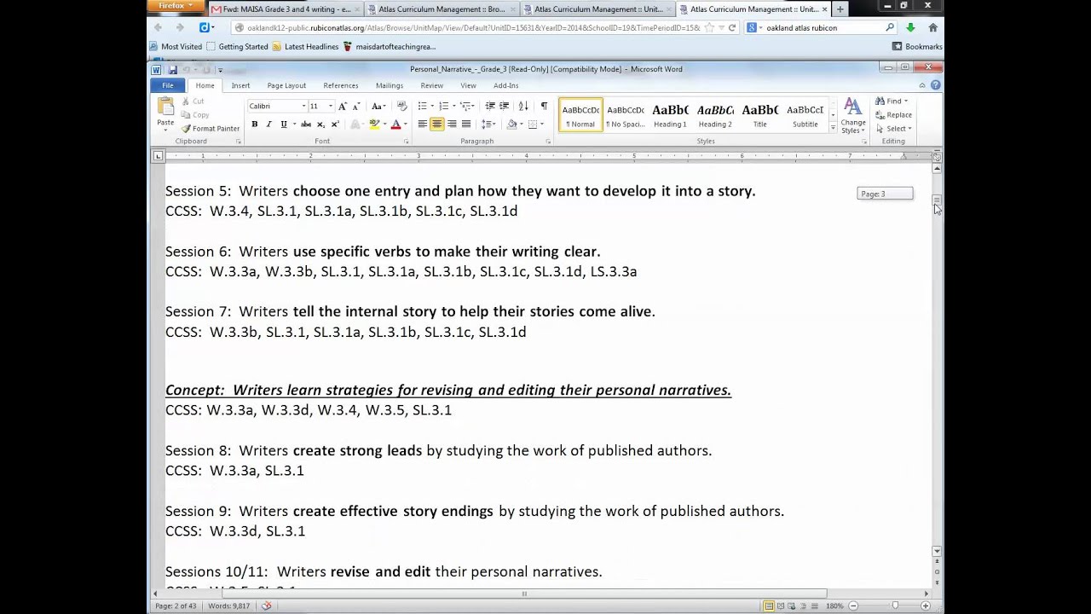1091x614 pixels.
Task: Toggle underline formatting
Action: coord(283,125)
